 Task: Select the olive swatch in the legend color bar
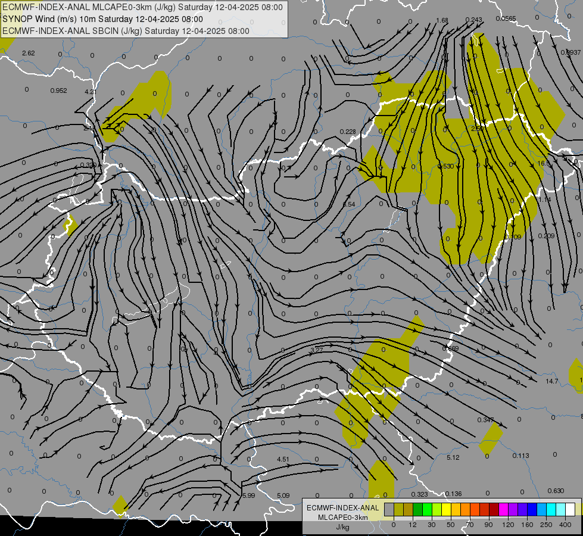pos(399,510)
